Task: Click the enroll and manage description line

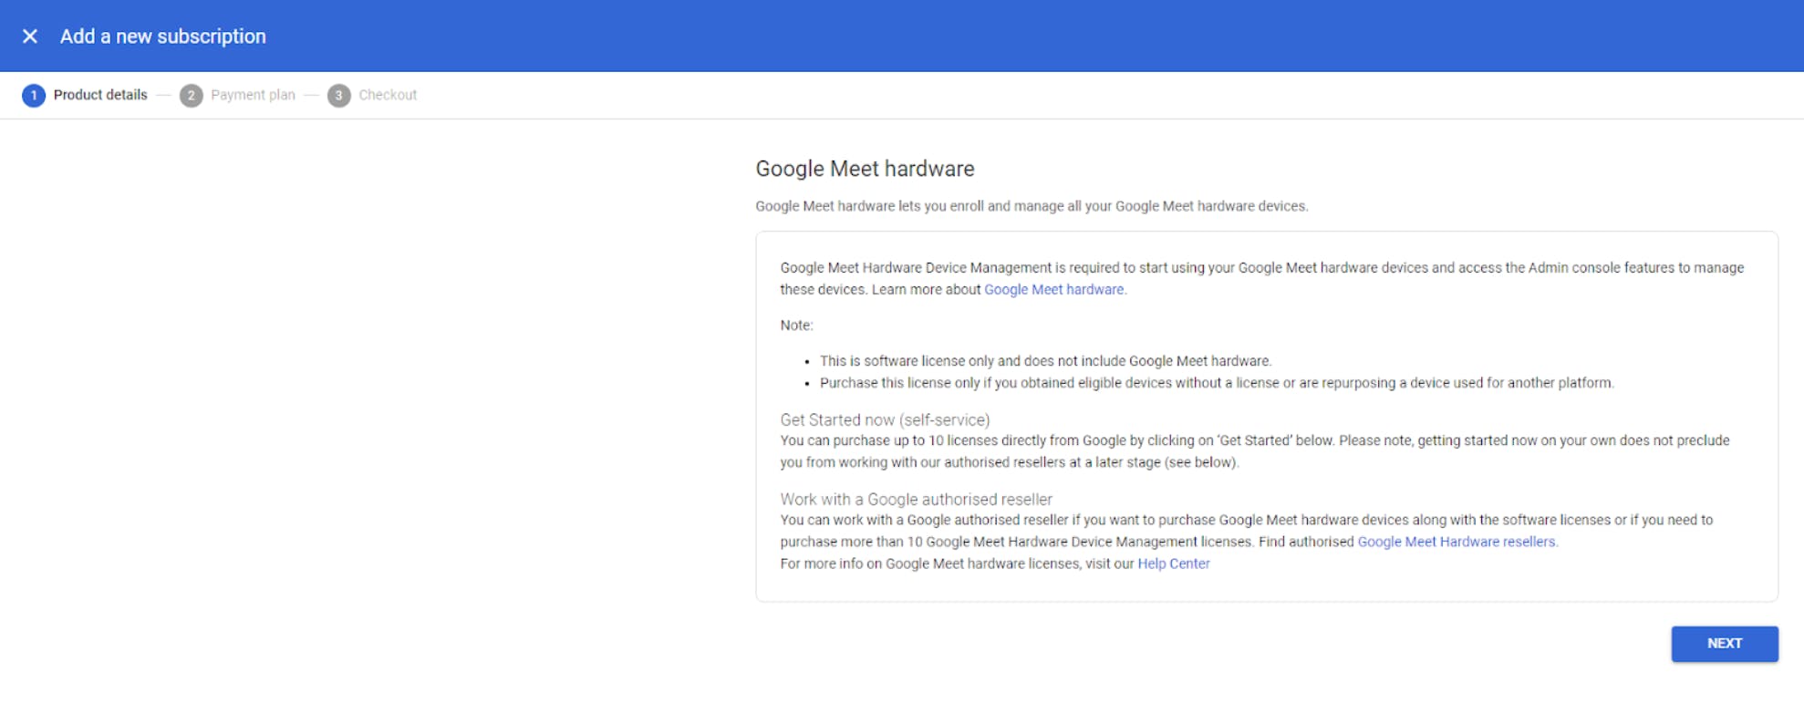Action: [1031, 206]
